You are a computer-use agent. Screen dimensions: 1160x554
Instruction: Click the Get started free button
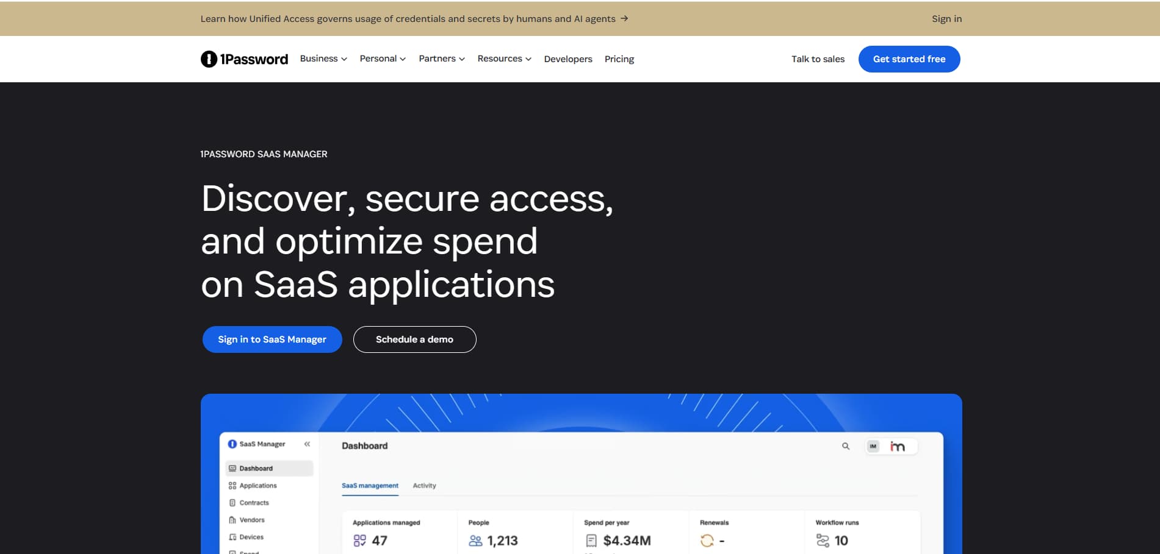[909, 59]
